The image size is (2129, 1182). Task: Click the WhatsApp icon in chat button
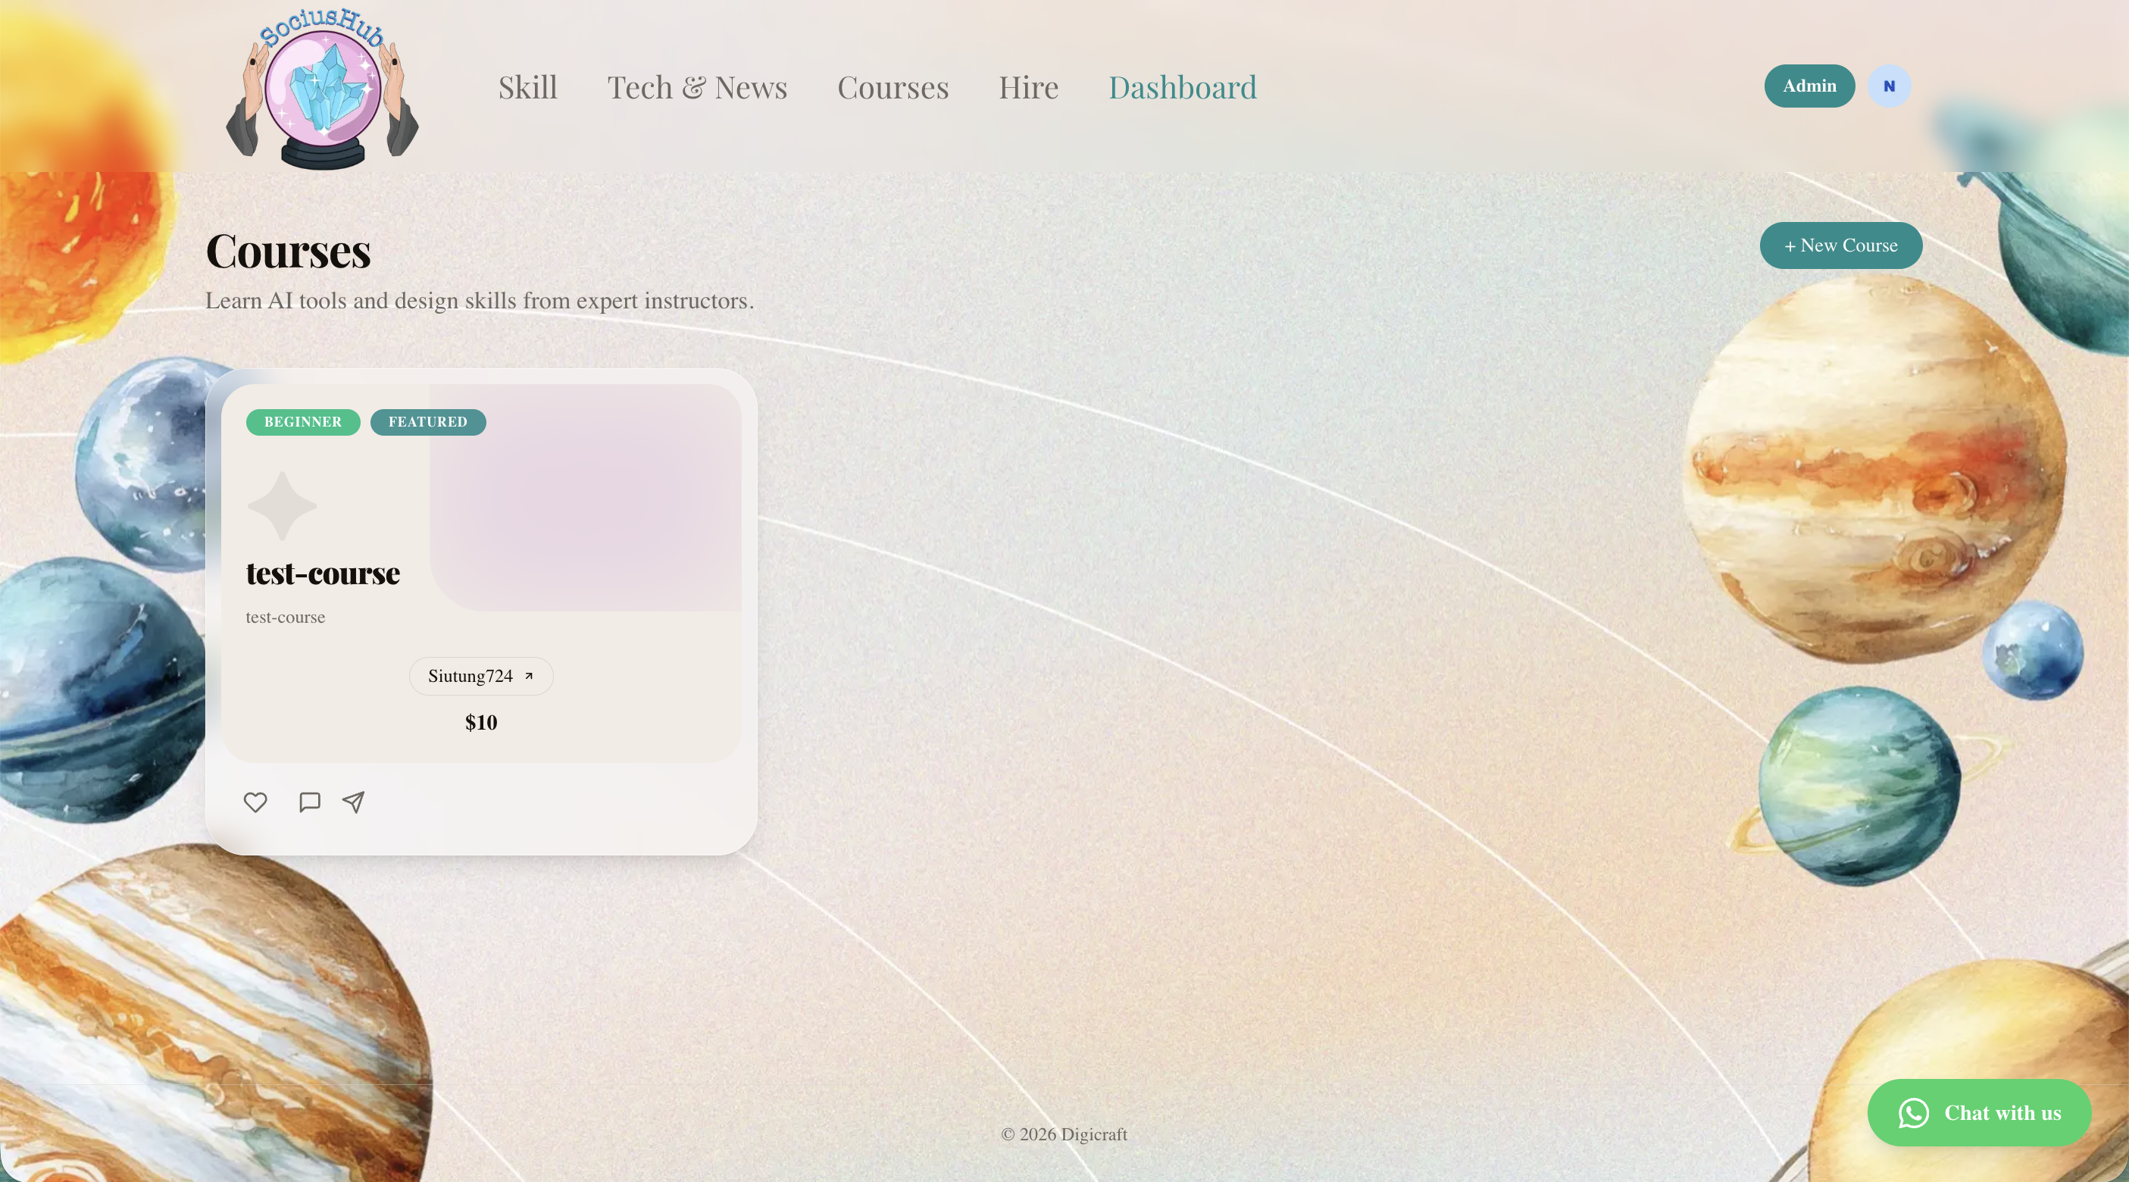(x=1913, y=1112)
